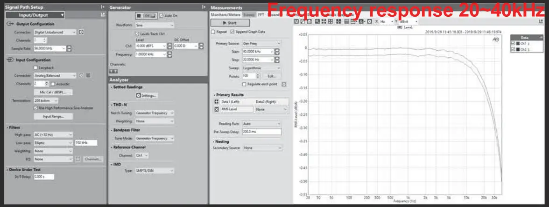Collapse Device Under Test section
The image size is (549, 207).
tap(7, 170)
